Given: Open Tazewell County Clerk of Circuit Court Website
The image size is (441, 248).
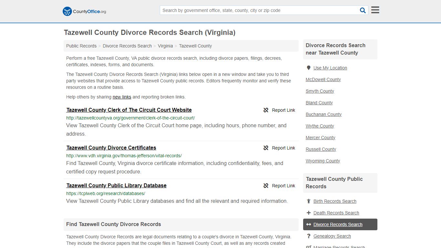Looking at the screenshot, I should pyautogui.click(x=129, y=110).
